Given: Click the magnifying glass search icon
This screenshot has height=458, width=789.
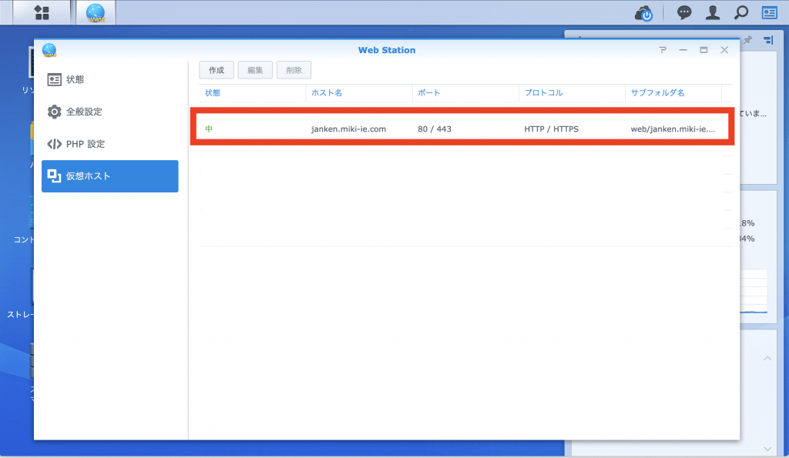Looking at the screenshot, I should pos(741,12).
